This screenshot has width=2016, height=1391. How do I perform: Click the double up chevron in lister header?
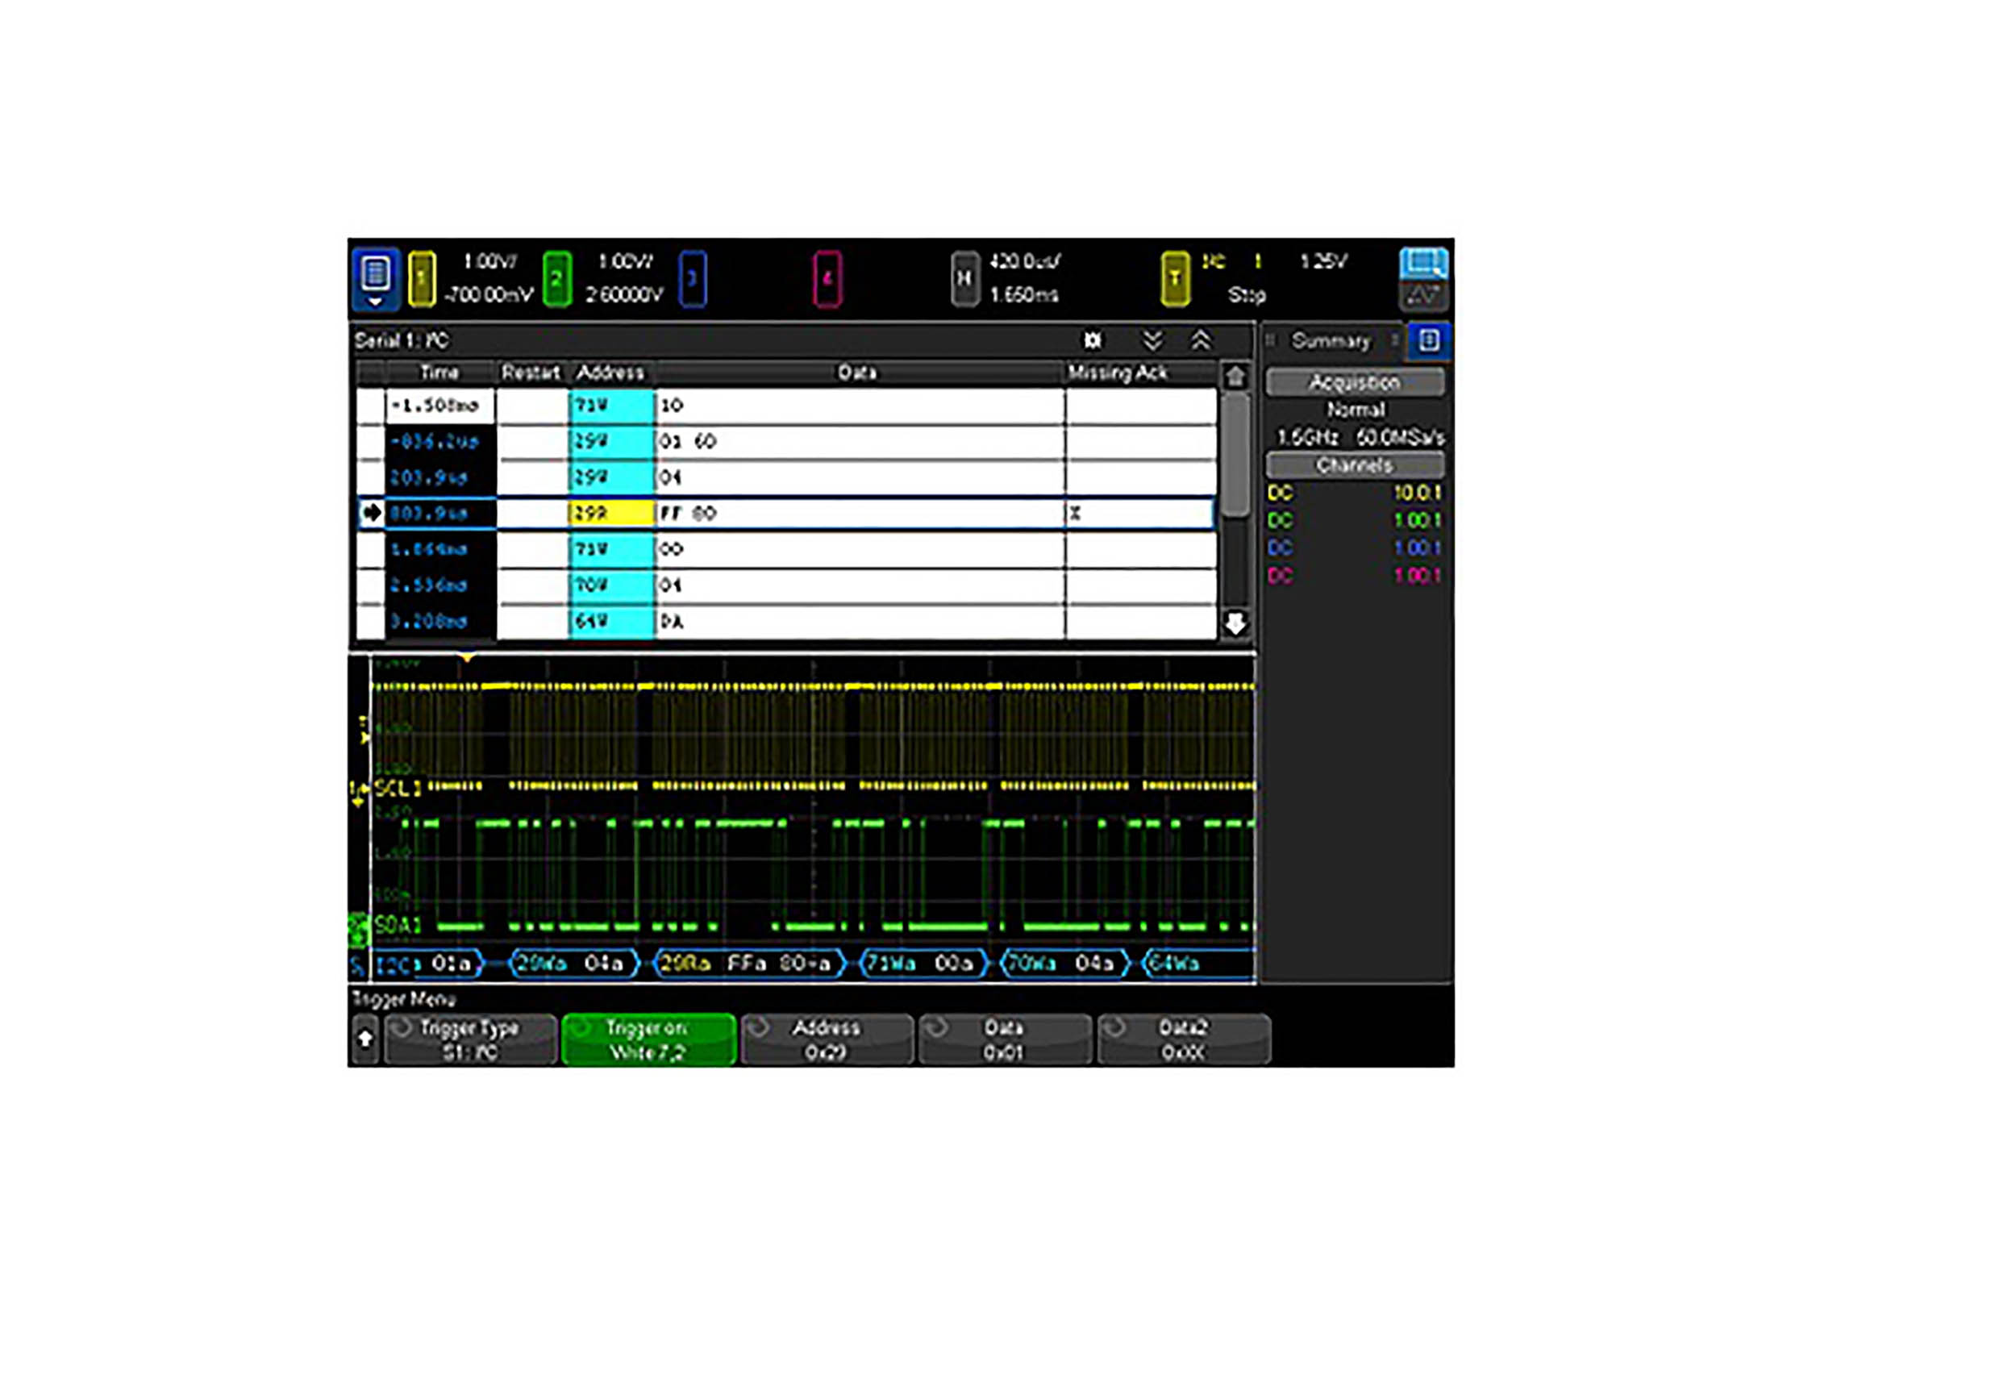click(x=1200, y=340)
